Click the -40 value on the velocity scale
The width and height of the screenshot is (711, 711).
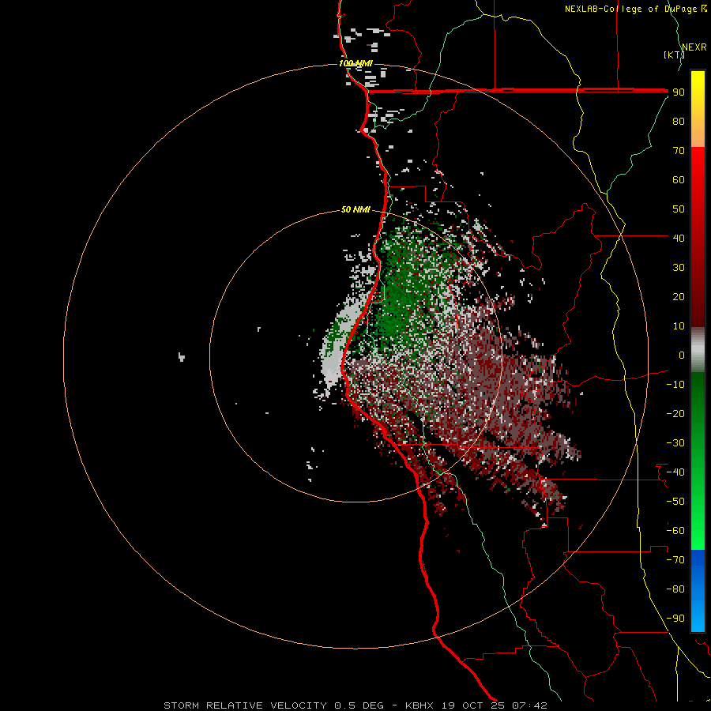[x=675, y=472]
